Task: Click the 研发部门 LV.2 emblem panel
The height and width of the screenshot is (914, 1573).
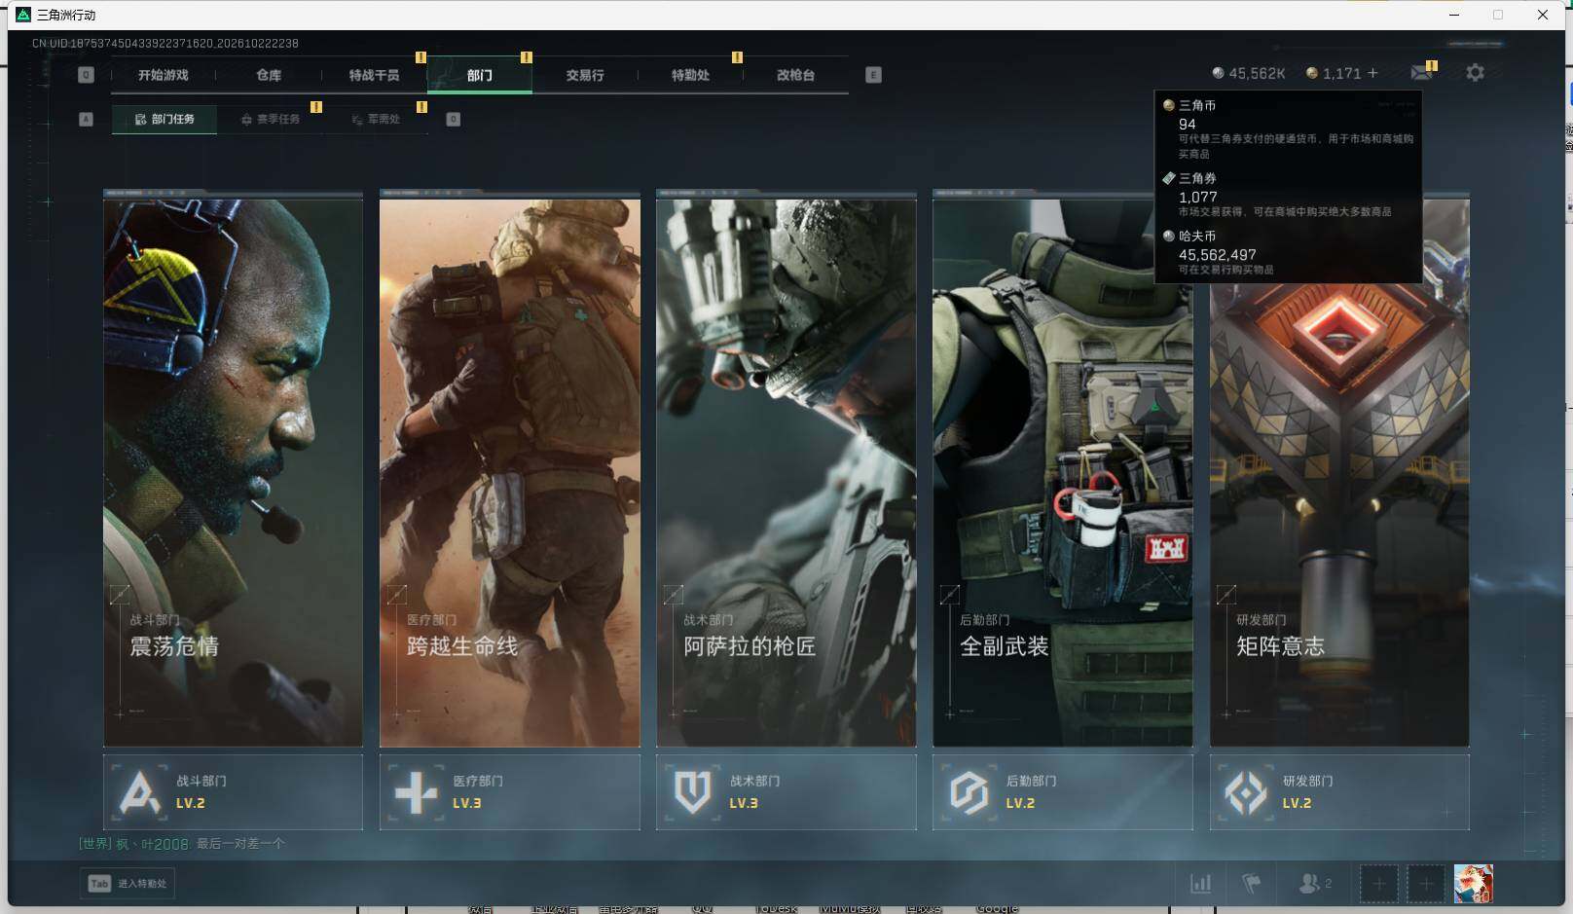Action: (x=1339, y=792)
